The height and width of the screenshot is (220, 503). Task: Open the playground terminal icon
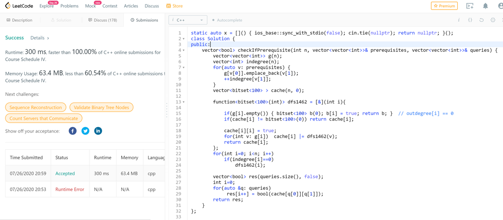470,6
